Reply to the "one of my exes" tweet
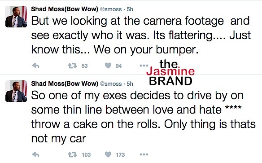This screenshot has height=163, width=262. [x=35, y=154]
